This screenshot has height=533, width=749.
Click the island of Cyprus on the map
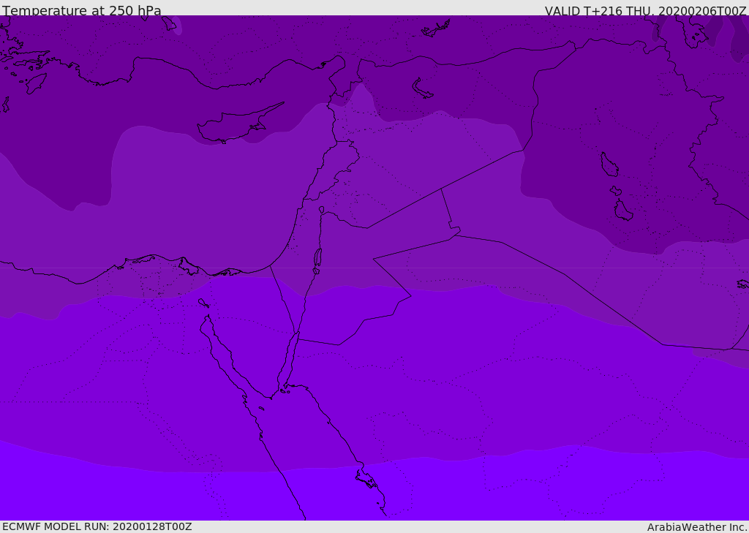pyautogui.click(x=239, y=124)
